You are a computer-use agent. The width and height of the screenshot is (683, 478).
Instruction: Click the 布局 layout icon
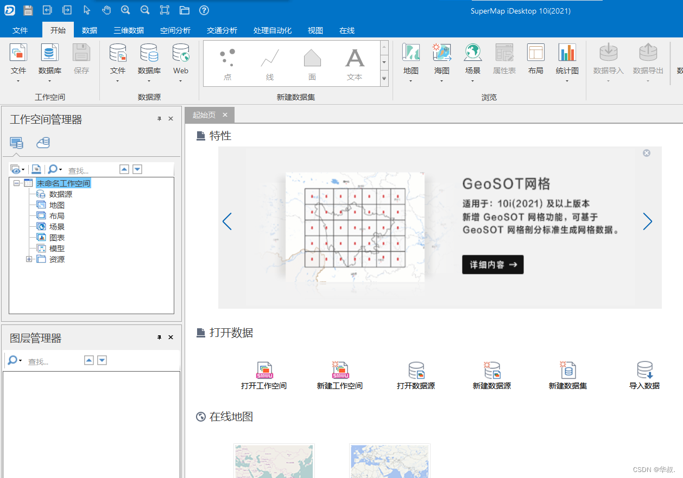tap(536, 53)
